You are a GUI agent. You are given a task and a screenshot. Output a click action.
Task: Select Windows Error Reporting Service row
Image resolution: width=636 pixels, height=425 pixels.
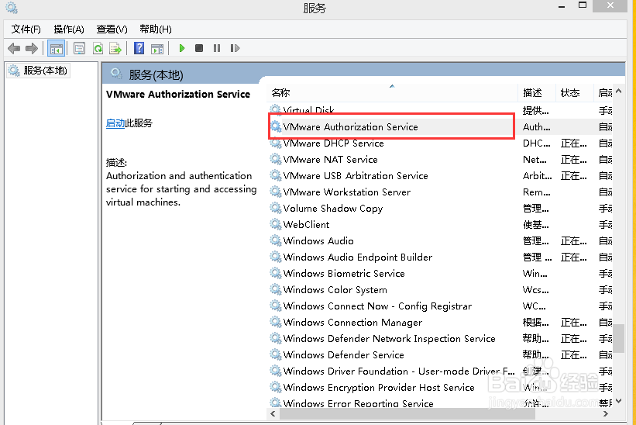[x=440, y=403]
